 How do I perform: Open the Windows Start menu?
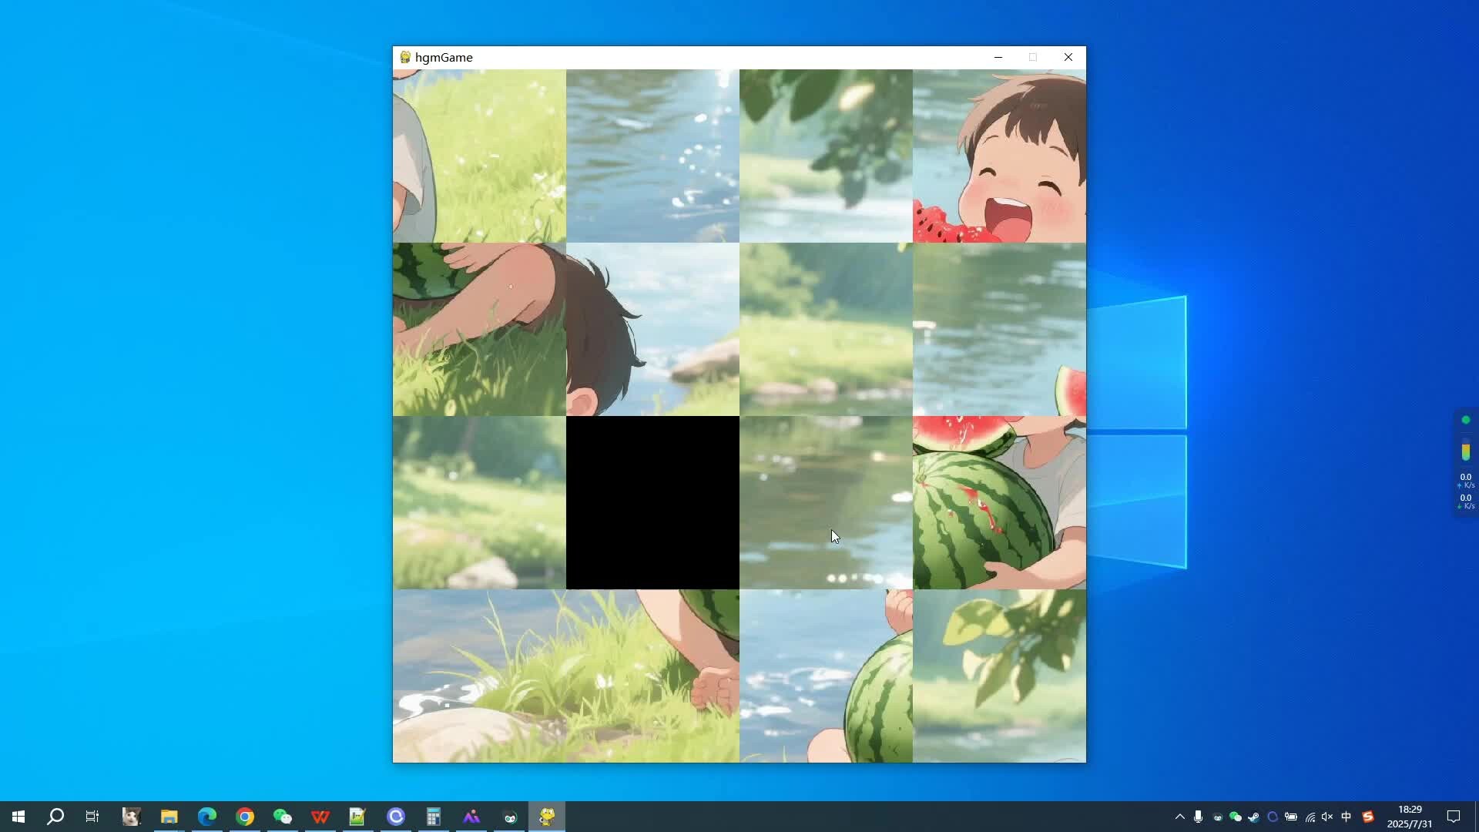coord(18,817)
